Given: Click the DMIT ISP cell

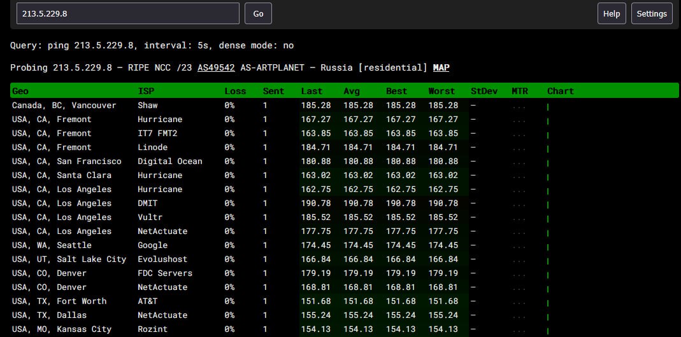Looking at the screenshot, I should (x=148, y=203).
